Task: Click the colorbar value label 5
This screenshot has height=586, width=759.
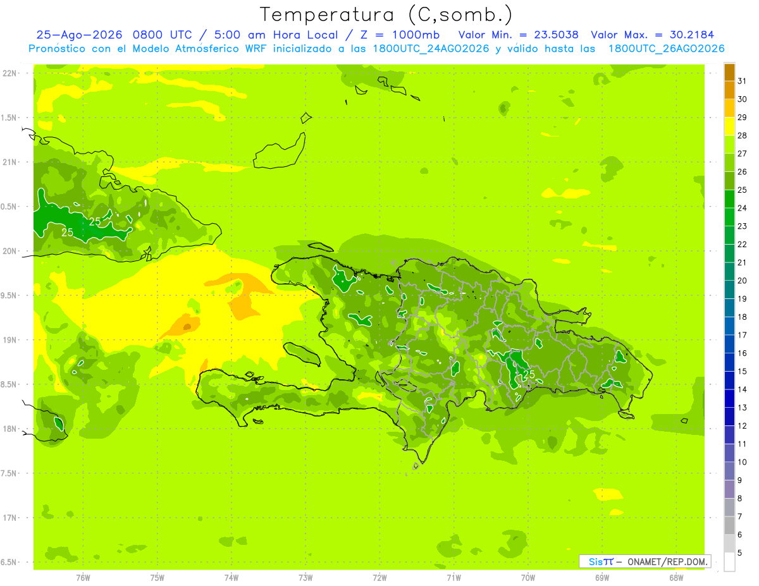Action: pos(740,552)
